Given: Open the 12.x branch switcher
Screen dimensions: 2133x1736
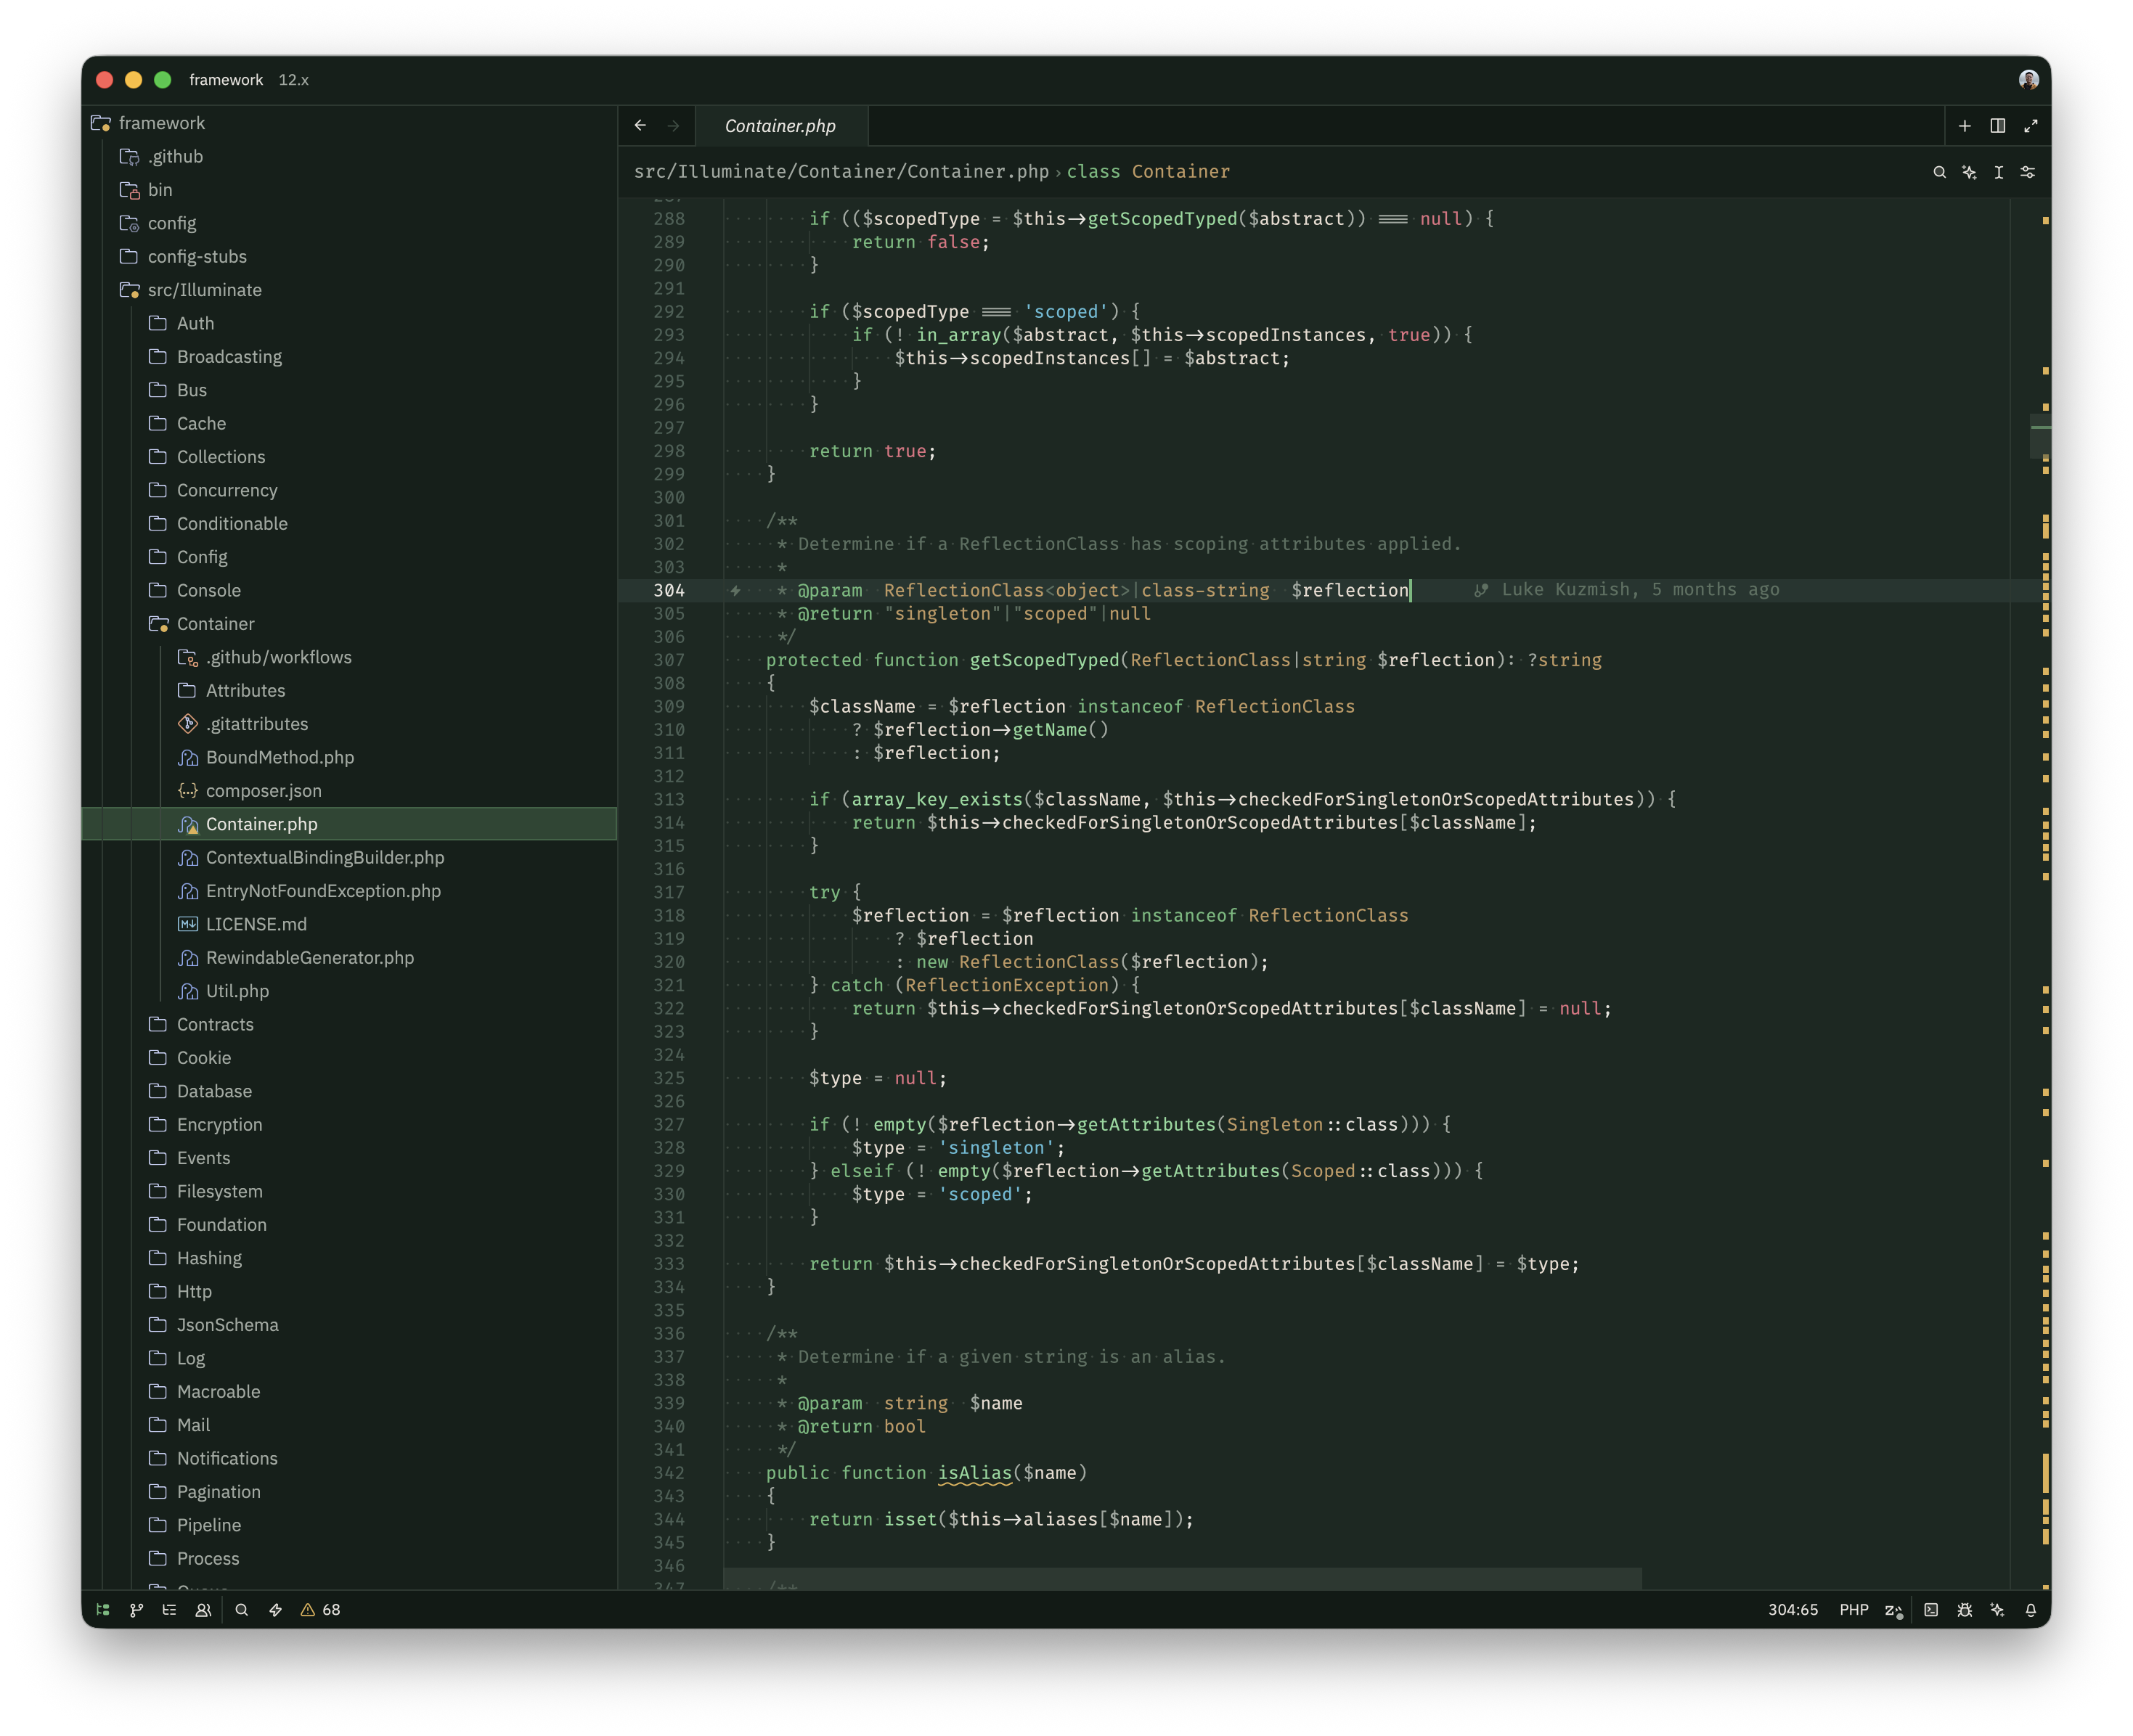Looking at the screenshot, I should click(x=293, y=80).
